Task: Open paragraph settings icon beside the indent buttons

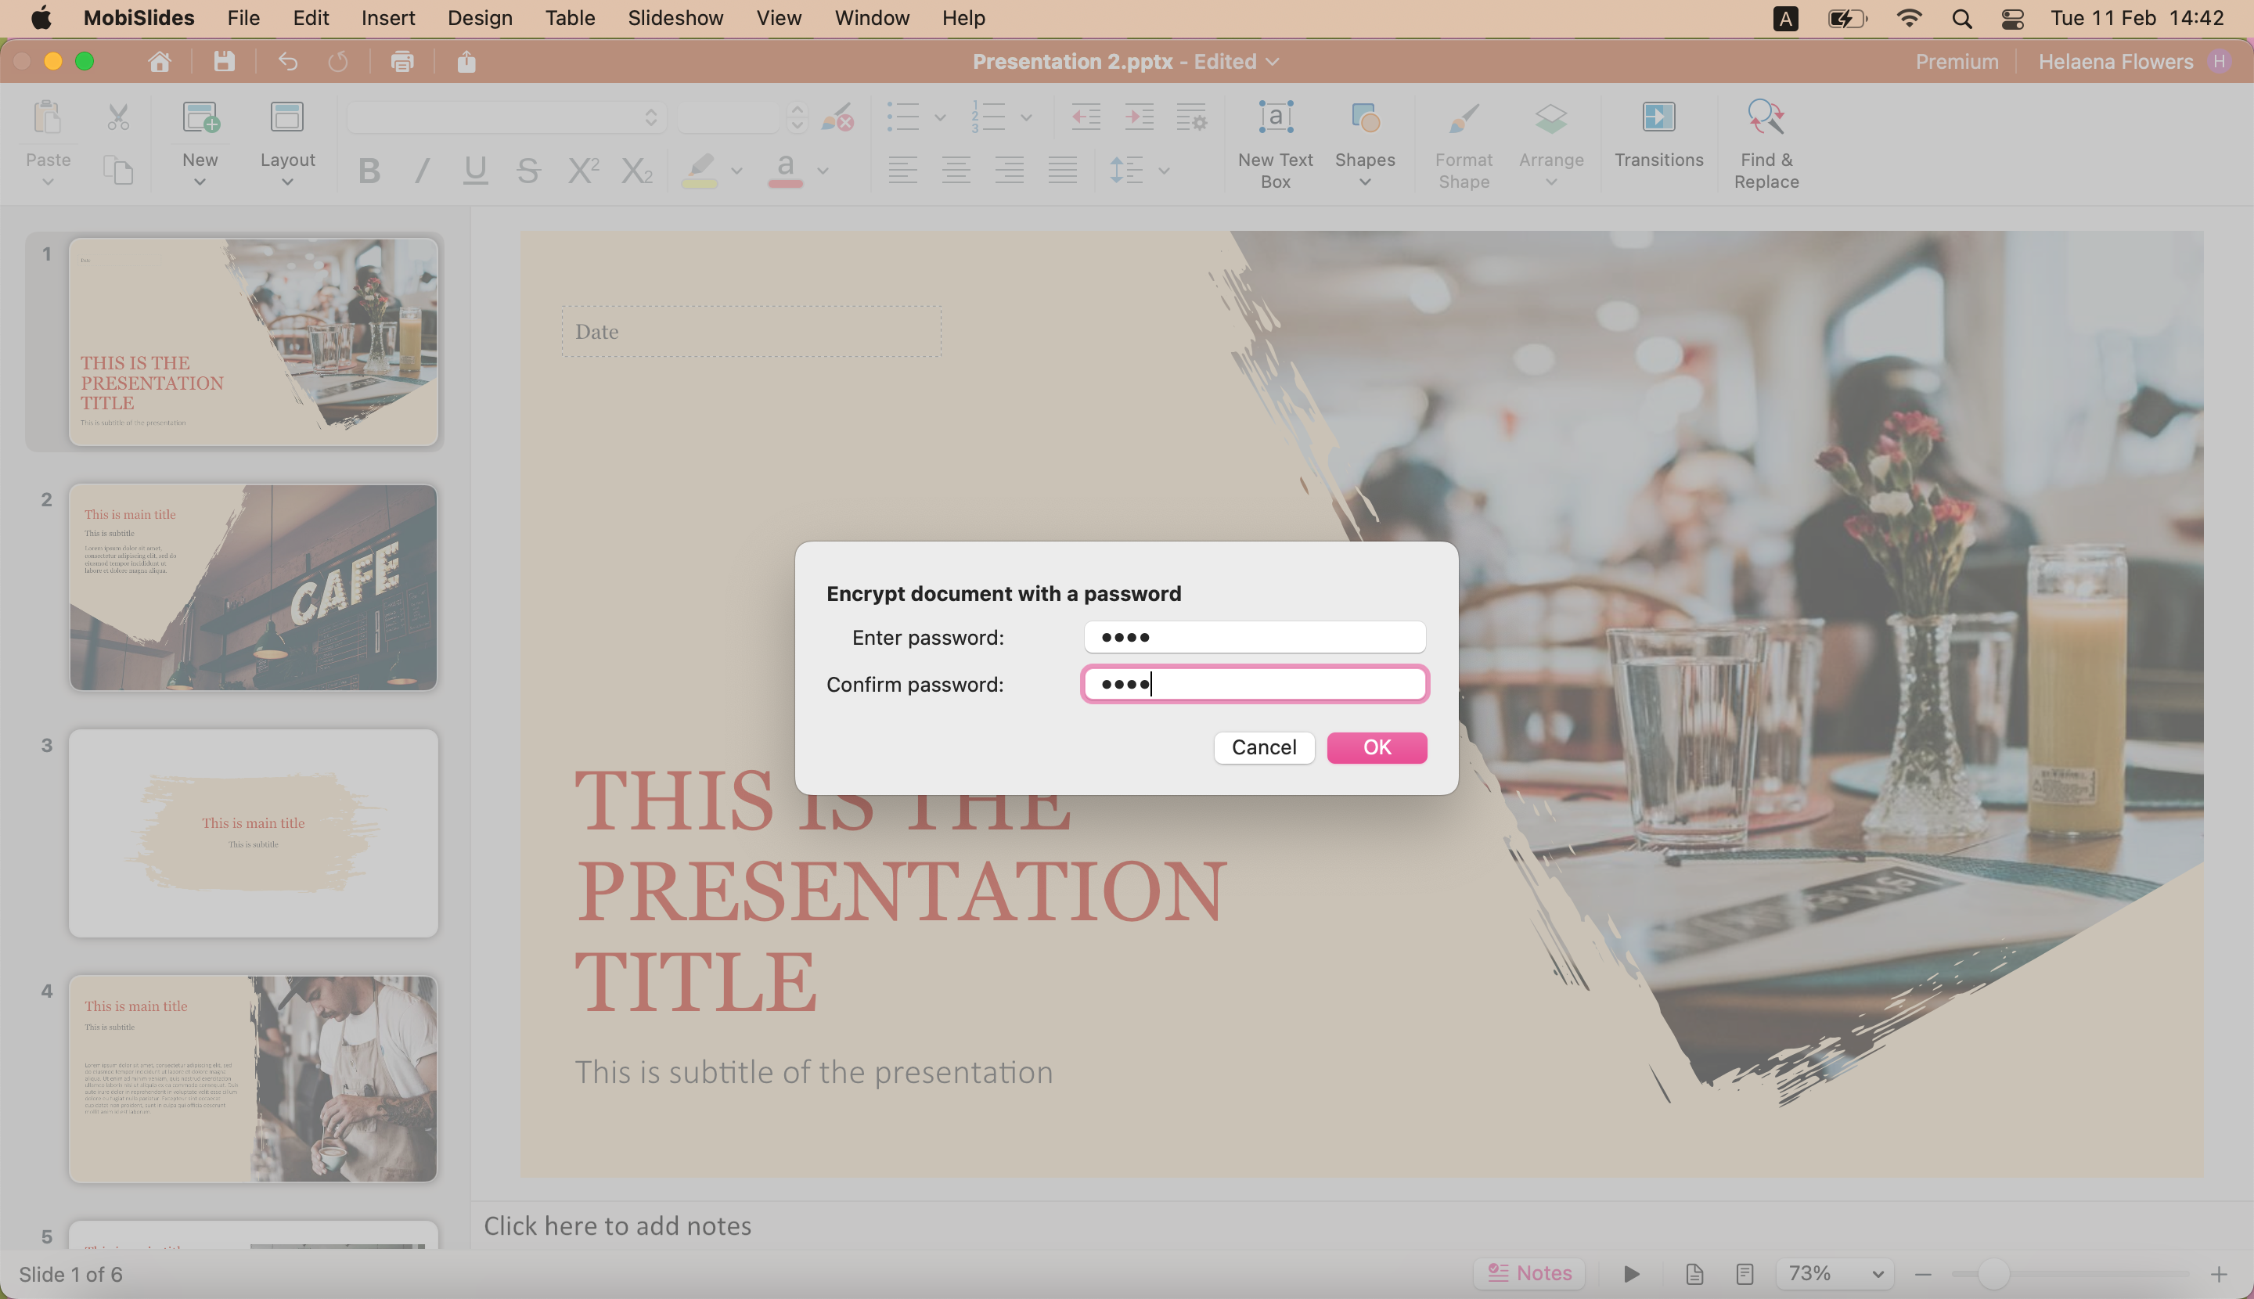Action: [1192, 117]
